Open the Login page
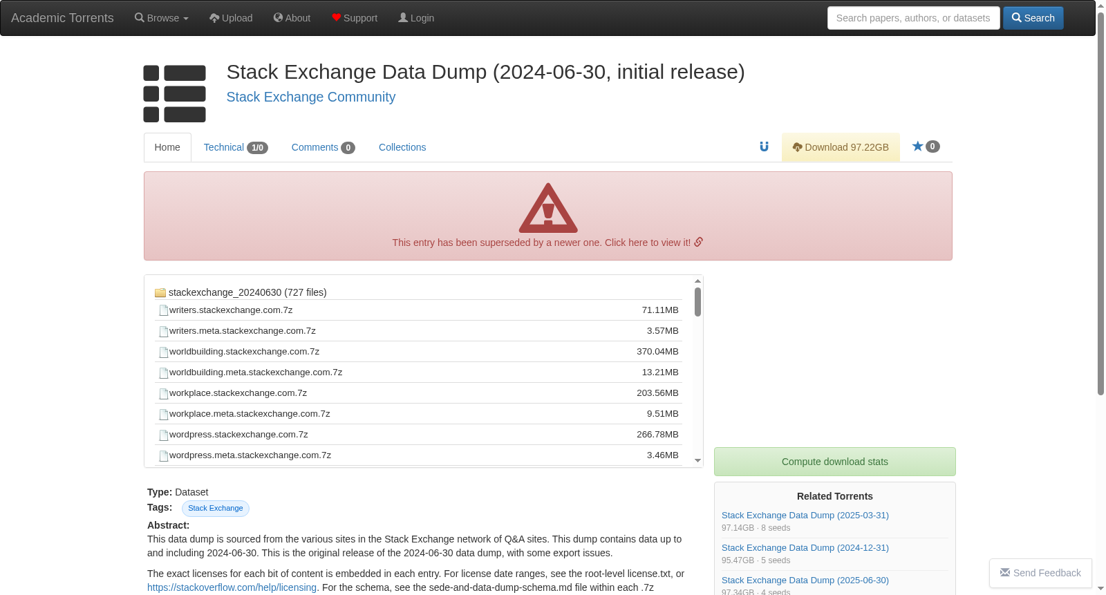Viewport: 1106px width, 595px height. pyautogui.click(x=416, y=18)
